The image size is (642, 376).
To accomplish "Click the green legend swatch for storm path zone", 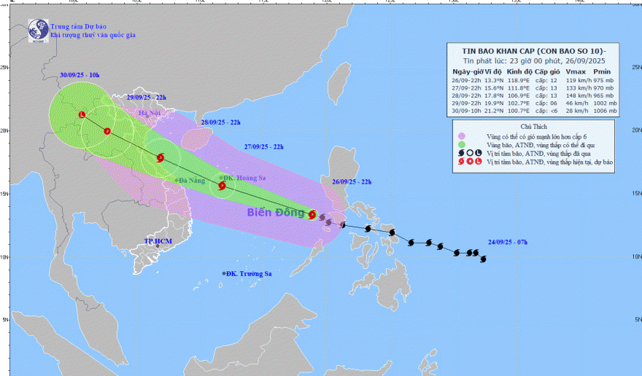I will pos(462,144).
